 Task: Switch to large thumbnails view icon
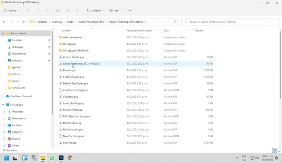[279, 150]
